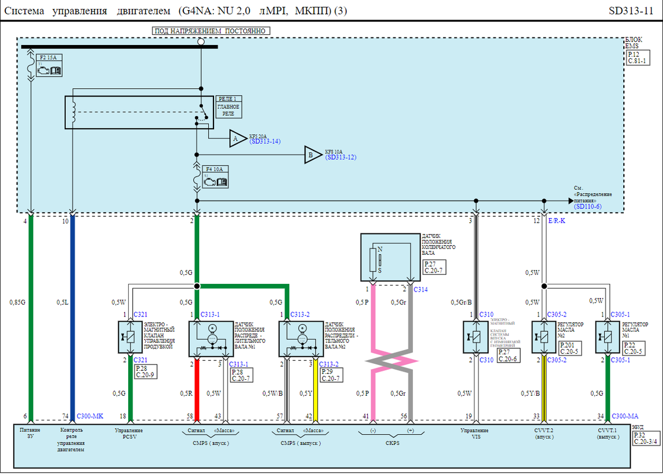The image size is (663, 474).
Task: Open the SD110-6 power distribution link
Action: point(588,207)
